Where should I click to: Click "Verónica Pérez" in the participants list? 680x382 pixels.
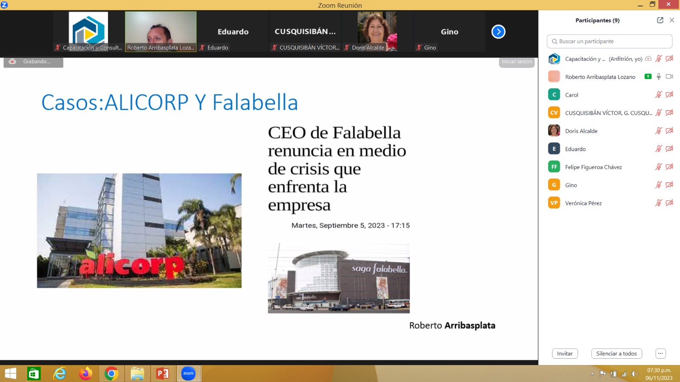[584, 203]
